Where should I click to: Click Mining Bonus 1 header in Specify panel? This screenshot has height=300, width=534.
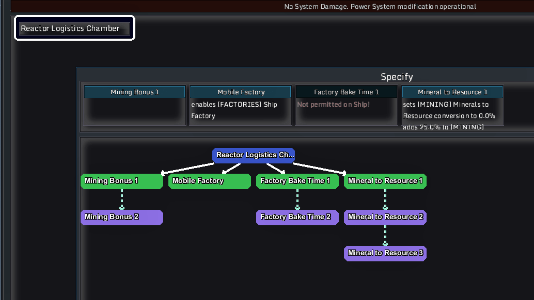[x=135, y=92]
